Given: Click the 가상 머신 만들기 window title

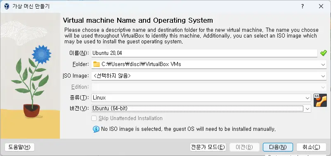Looking at the screenshot, I should (x=31, y=7).
